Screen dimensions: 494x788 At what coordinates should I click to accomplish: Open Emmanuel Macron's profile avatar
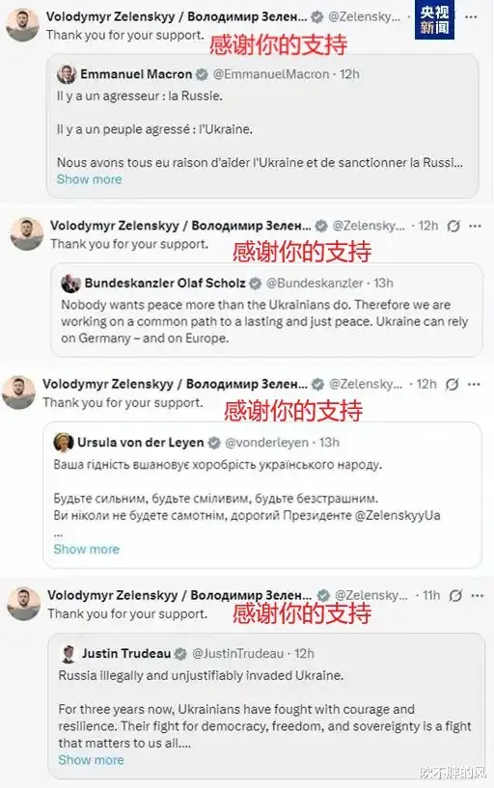67,74
